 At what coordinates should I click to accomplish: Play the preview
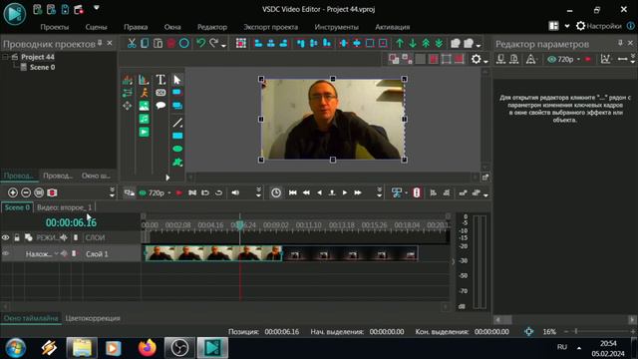click(345, 192)
